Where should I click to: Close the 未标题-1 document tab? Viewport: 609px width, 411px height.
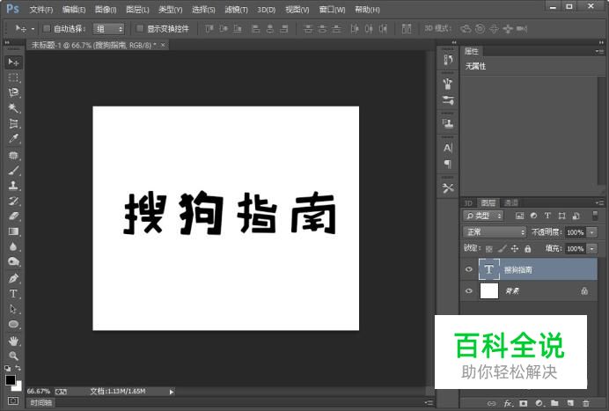pos(163,45)
